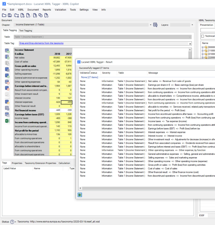Switch to the Text Tagging tab
The height and width of the screenshot is (225, 215).
pos(25,31)
